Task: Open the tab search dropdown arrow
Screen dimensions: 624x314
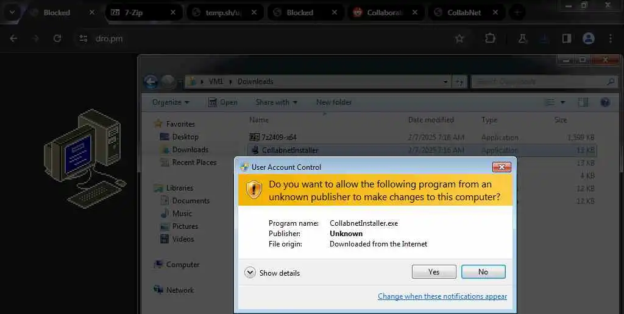Action: pos(12,12)
